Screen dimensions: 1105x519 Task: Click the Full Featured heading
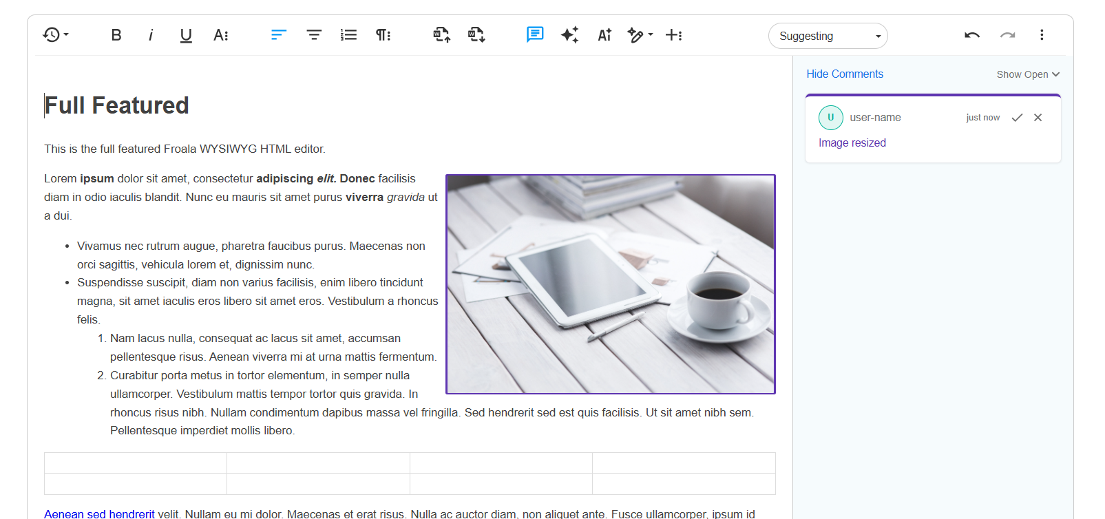[116, 105]
